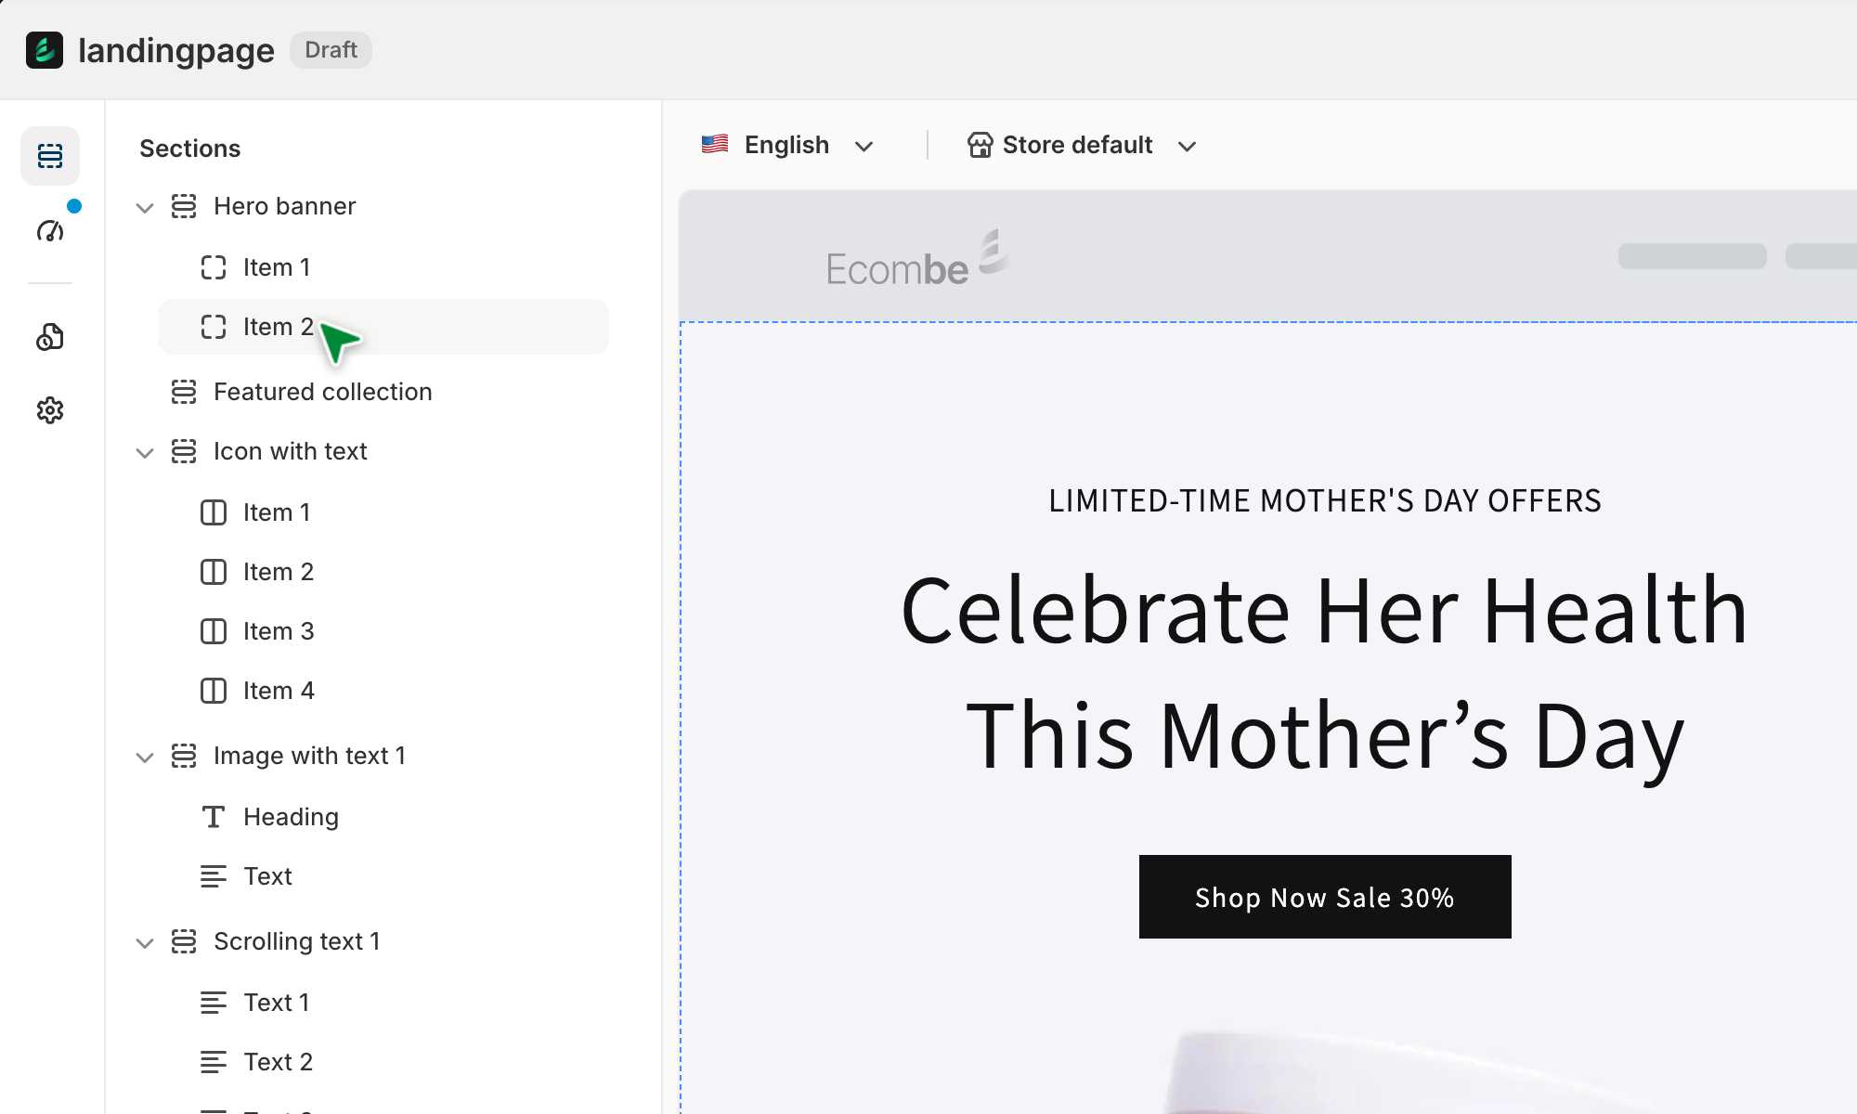The height and width of the screenshot is (1114, 1857).
Task: Open the Sections panel icon in sidebar
Action: click(50, 156)
